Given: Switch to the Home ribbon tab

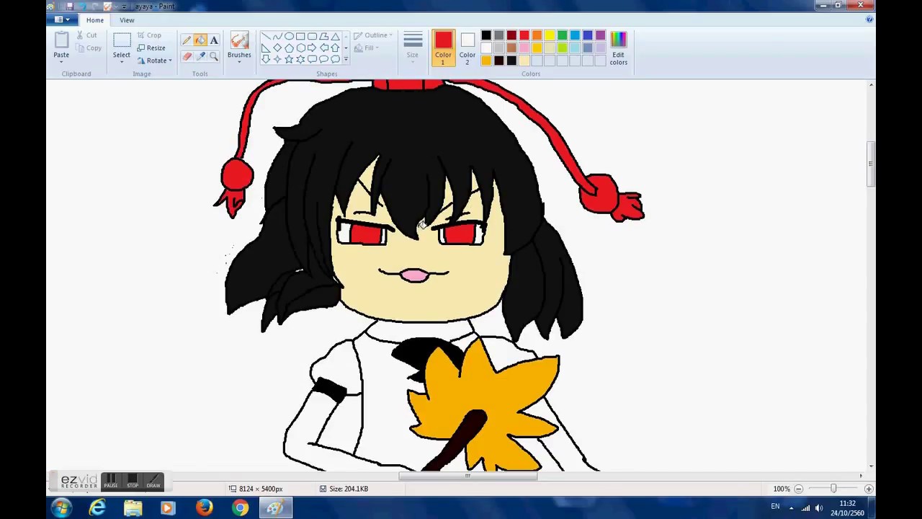Looking at the screenshot, I should tap(95, 19).
